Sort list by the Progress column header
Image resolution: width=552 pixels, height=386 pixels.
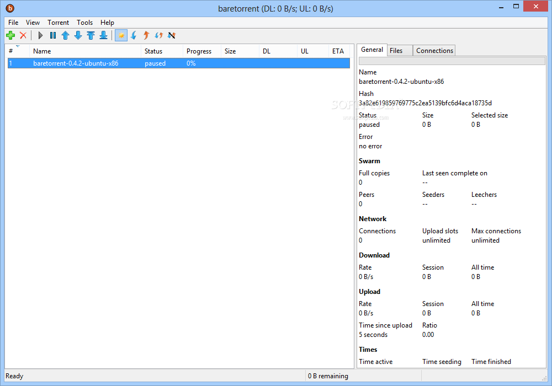pyautogui.click(x=202, y=51)
